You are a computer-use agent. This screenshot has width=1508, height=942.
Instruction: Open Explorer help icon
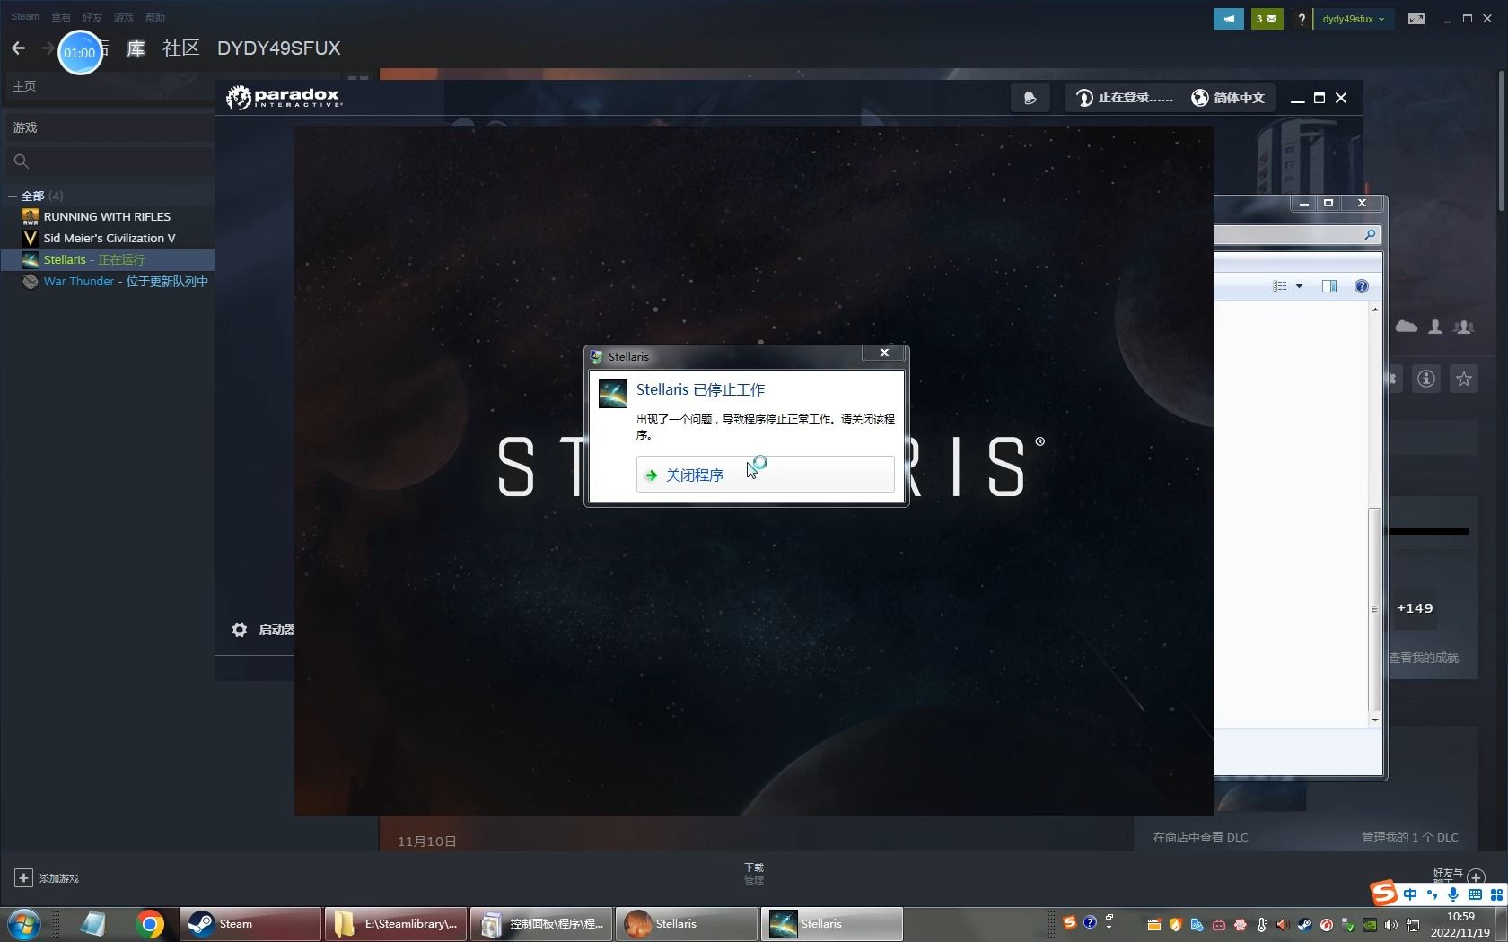tap(1362, 286)
